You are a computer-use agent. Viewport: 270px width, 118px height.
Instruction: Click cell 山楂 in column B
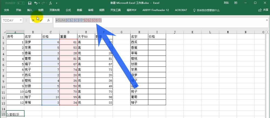[33, 92]
